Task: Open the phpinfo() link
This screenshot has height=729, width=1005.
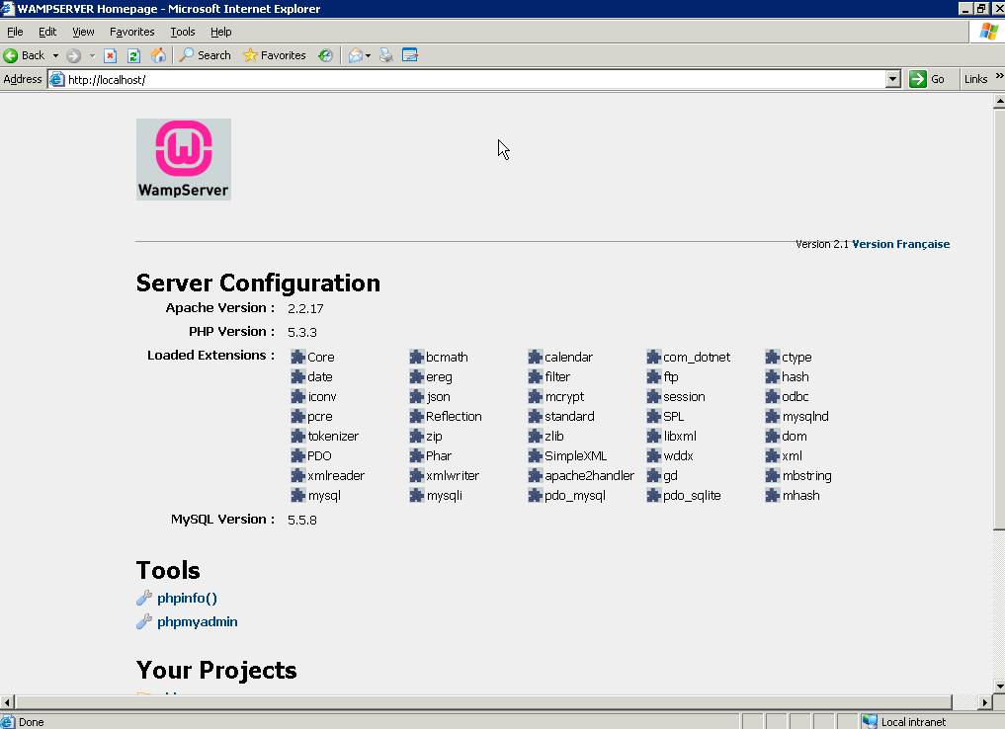Action: click(187, 599)
